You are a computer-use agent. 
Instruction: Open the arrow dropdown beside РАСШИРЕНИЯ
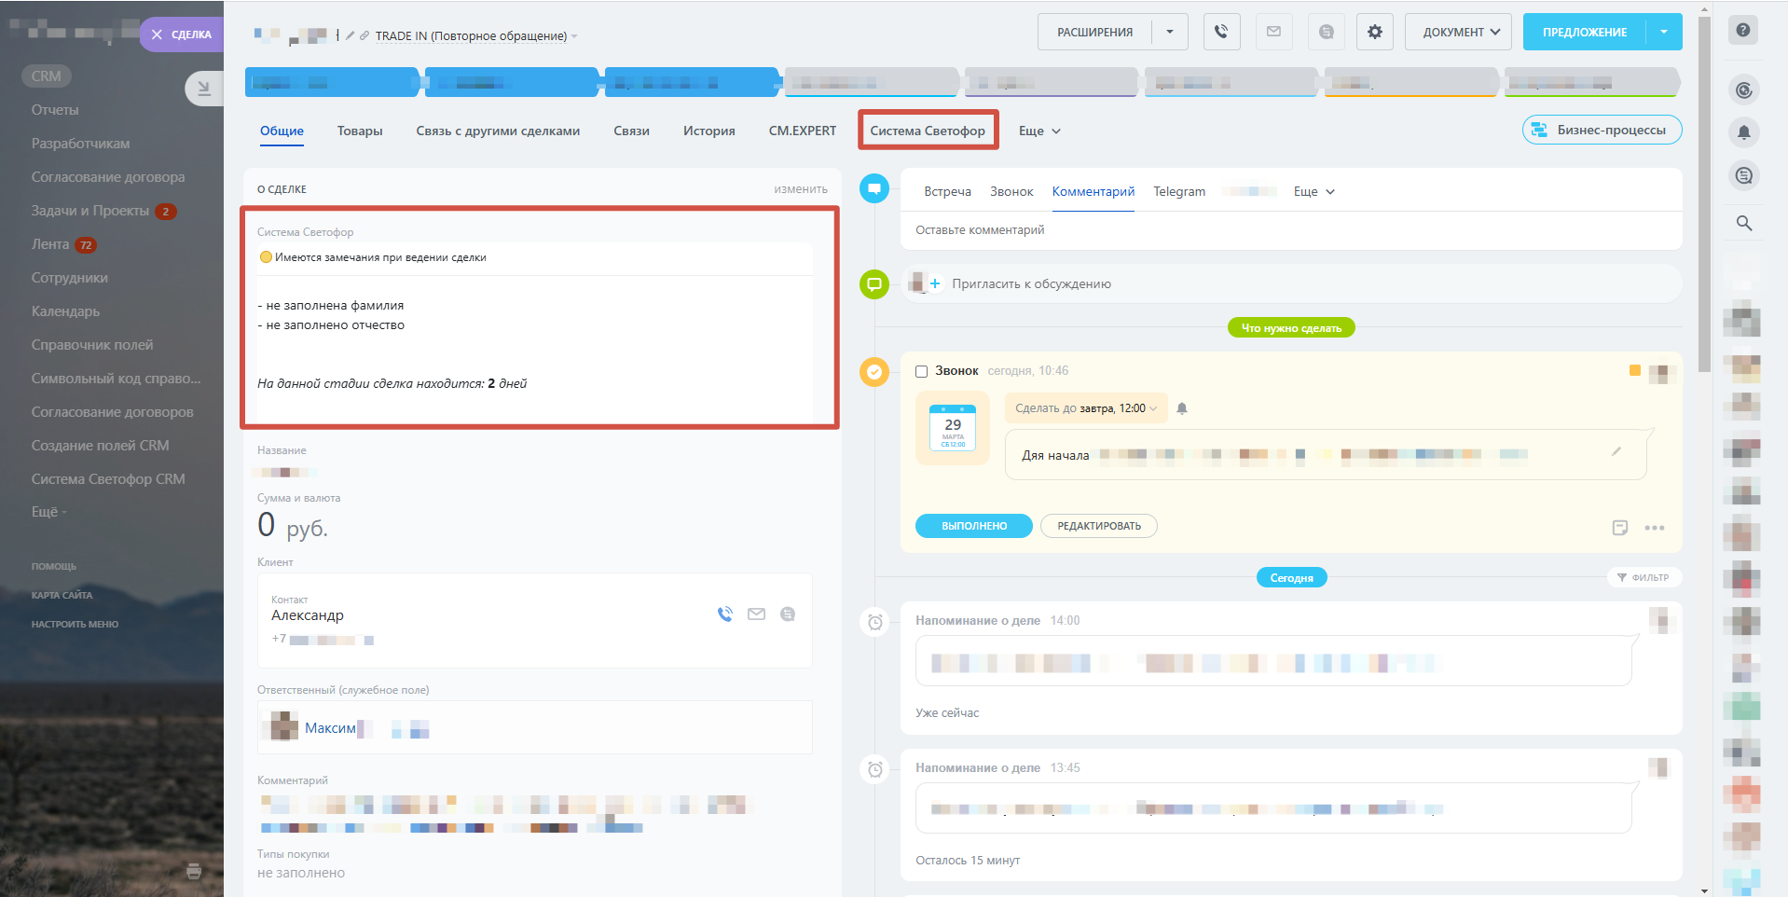[x=1170, y=32]
